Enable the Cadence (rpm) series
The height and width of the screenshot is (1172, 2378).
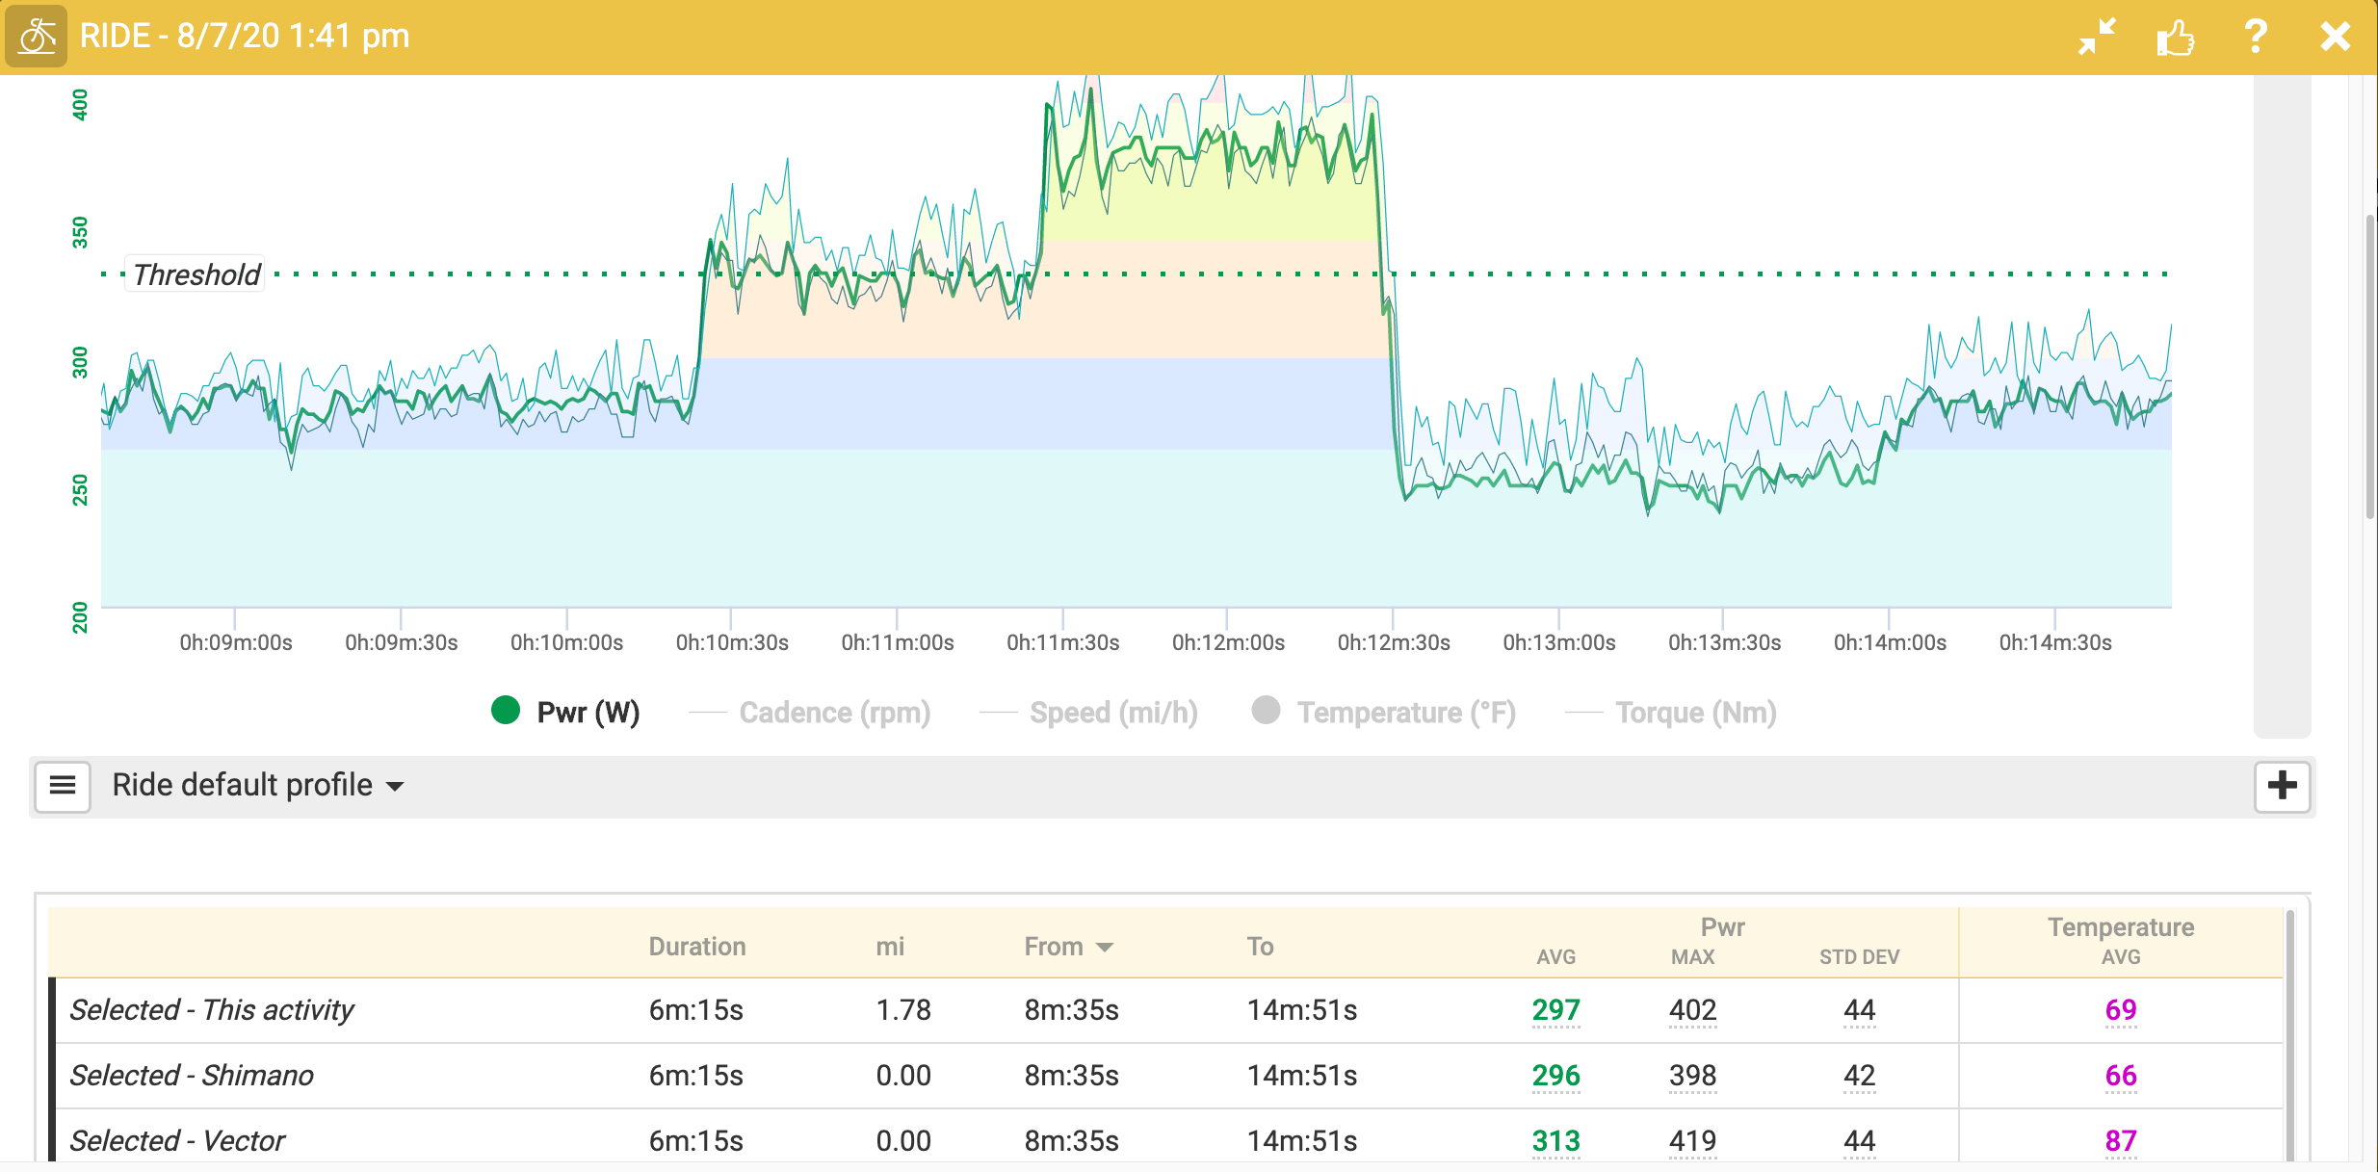click(x=834, y=713)
